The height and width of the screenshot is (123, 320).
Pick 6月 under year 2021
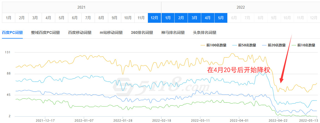75,18
